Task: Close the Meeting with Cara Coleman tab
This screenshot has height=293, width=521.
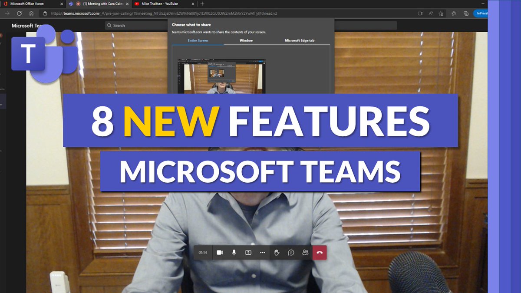Action: (x=127, y=3)
